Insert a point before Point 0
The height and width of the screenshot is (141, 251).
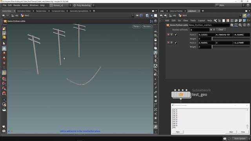172,34
